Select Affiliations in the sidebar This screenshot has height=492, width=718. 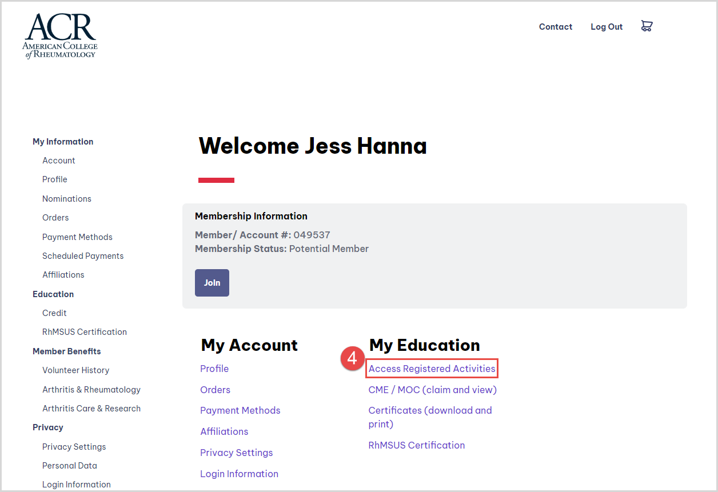pos(63,275)
